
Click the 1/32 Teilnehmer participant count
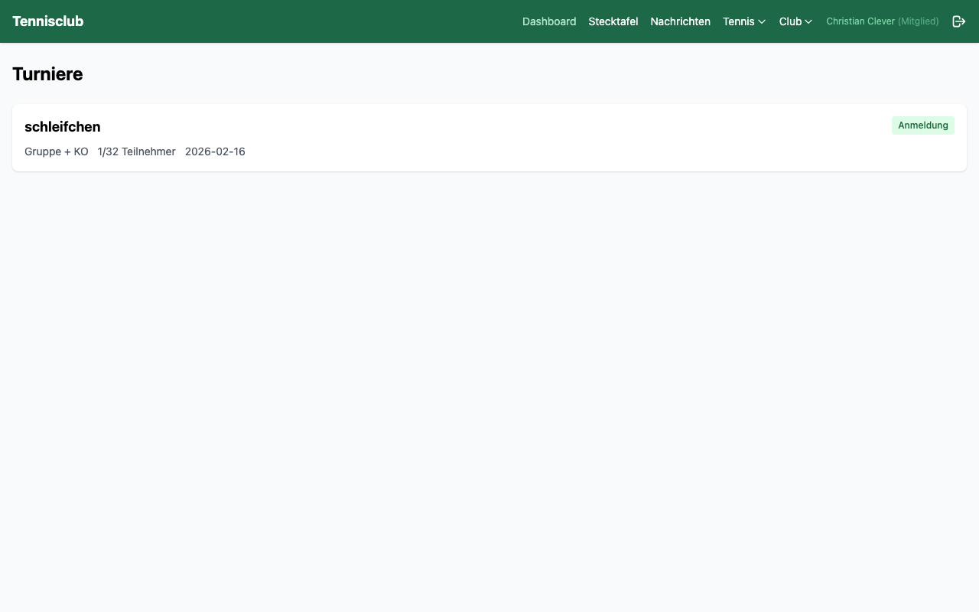coord(136,151)
